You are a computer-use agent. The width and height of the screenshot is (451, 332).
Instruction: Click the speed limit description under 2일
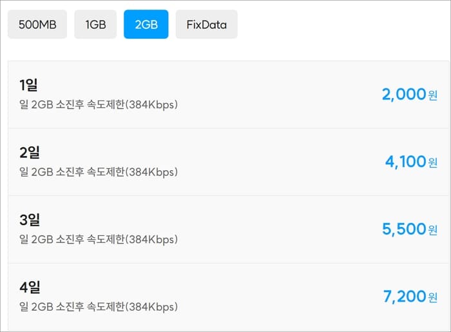coord(99,172)
